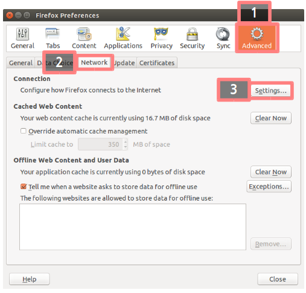Open the Privacy preferences pane

(161, 39)
